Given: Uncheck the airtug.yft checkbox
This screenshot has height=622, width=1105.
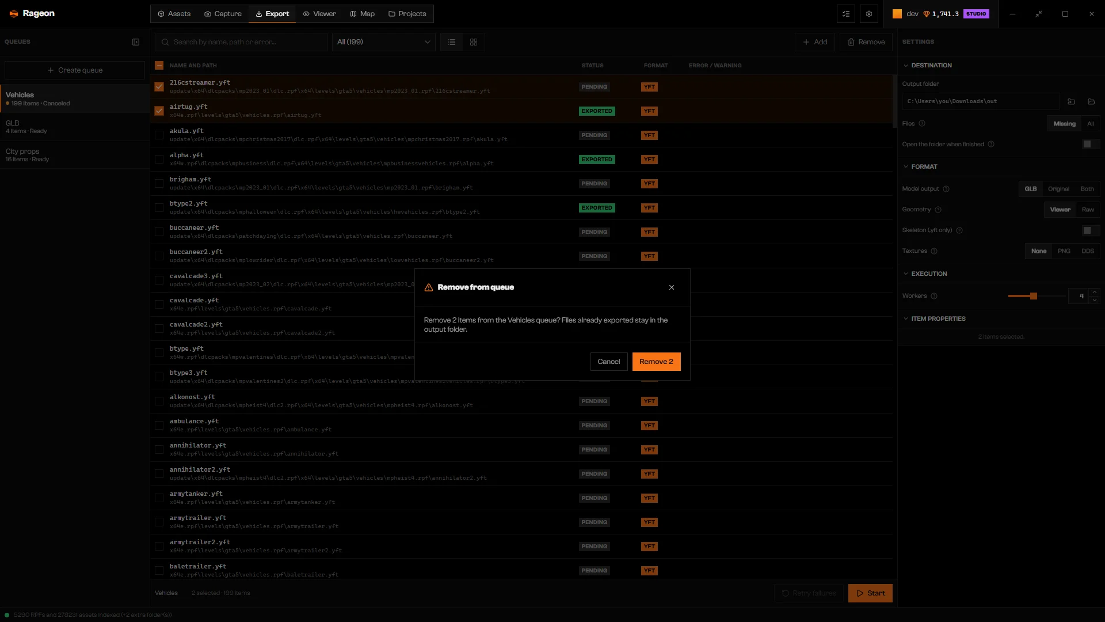Looking at the screenshot, I should click(159, 111).
